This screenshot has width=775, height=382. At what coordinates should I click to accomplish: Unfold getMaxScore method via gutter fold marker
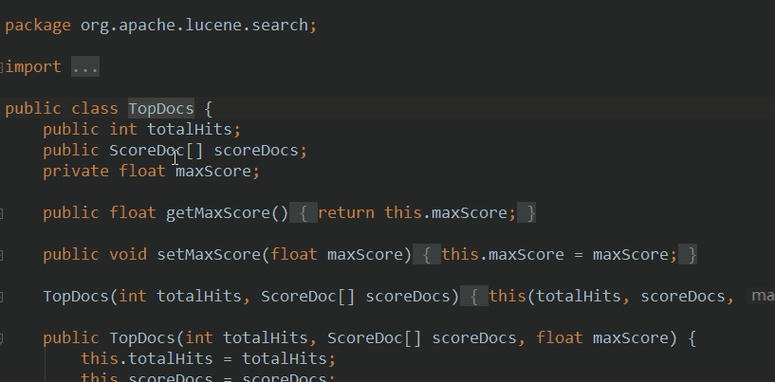2,213
